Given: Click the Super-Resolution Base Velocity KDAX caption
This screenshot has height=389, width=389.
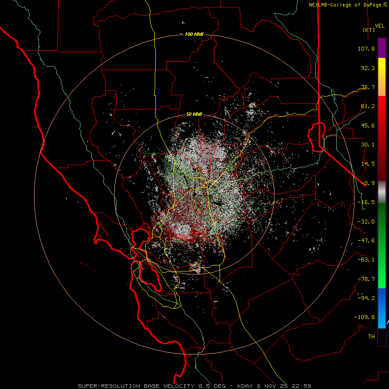Looking at the screenshot, I should tap(194, 386).
